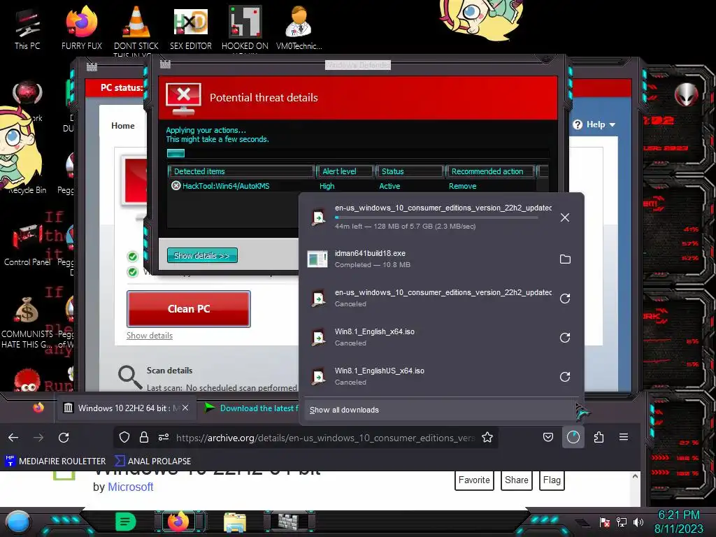Image resolution: width=716 pixels, height=537 pixels.
Task: Open the FURRY FUX Firefox desktop shortcut
Action: (81, 29)
